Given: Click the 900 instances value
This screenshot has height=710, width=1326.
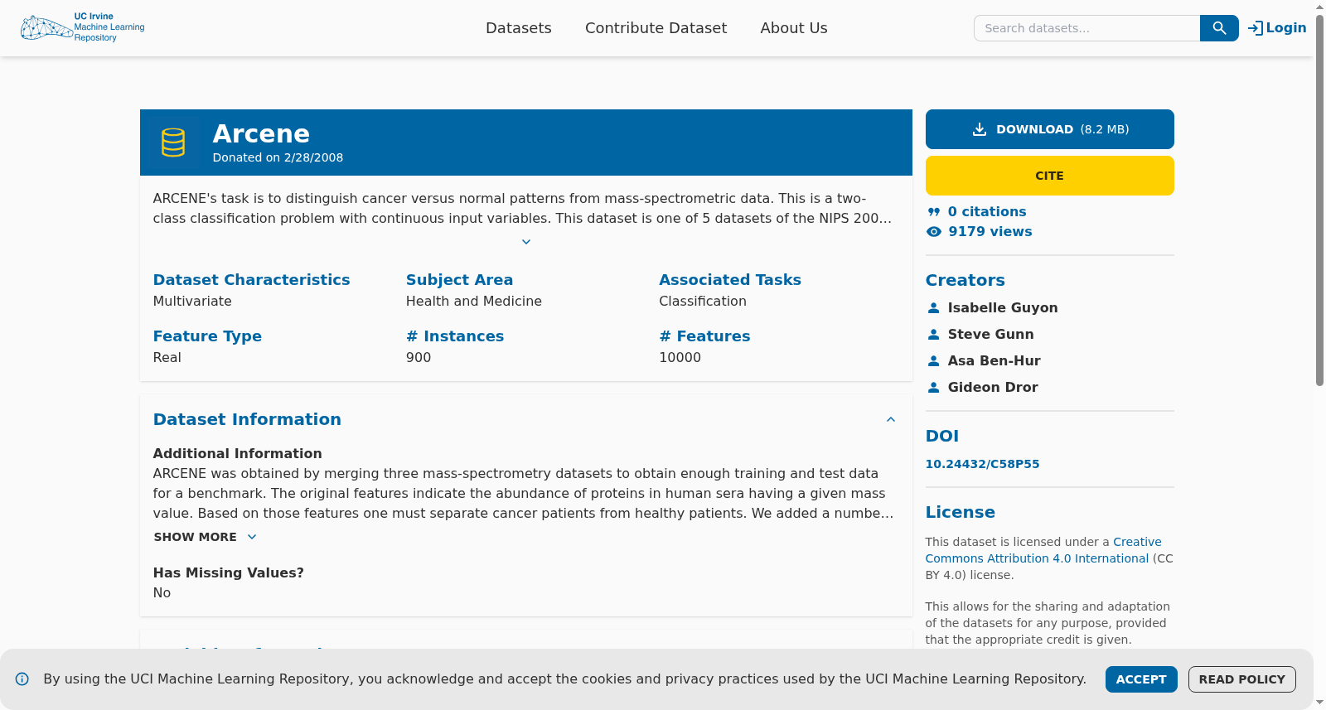Looking at the screenshot, I should pos(419,358).
